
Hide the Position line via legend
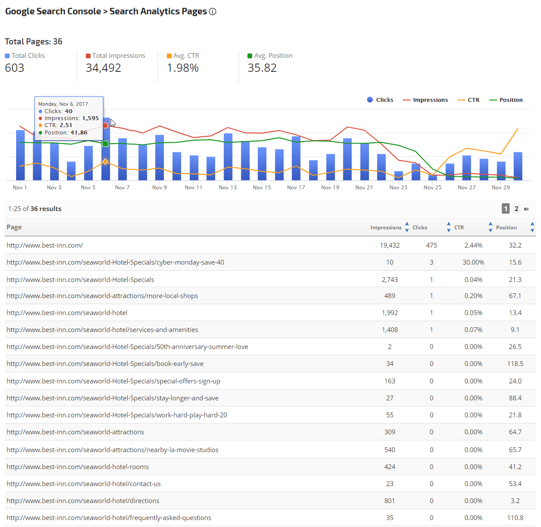(506, 100)
